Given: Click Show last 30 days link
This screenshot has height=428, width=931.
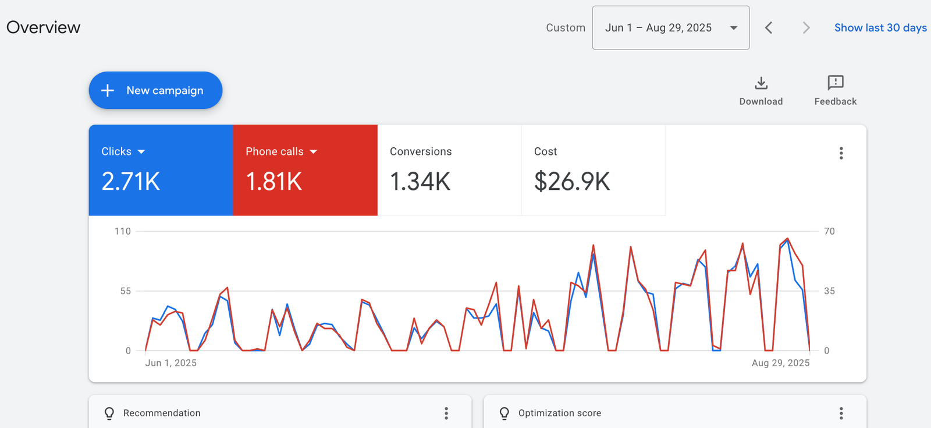Looking at the screenshot, I should [880, 28].
